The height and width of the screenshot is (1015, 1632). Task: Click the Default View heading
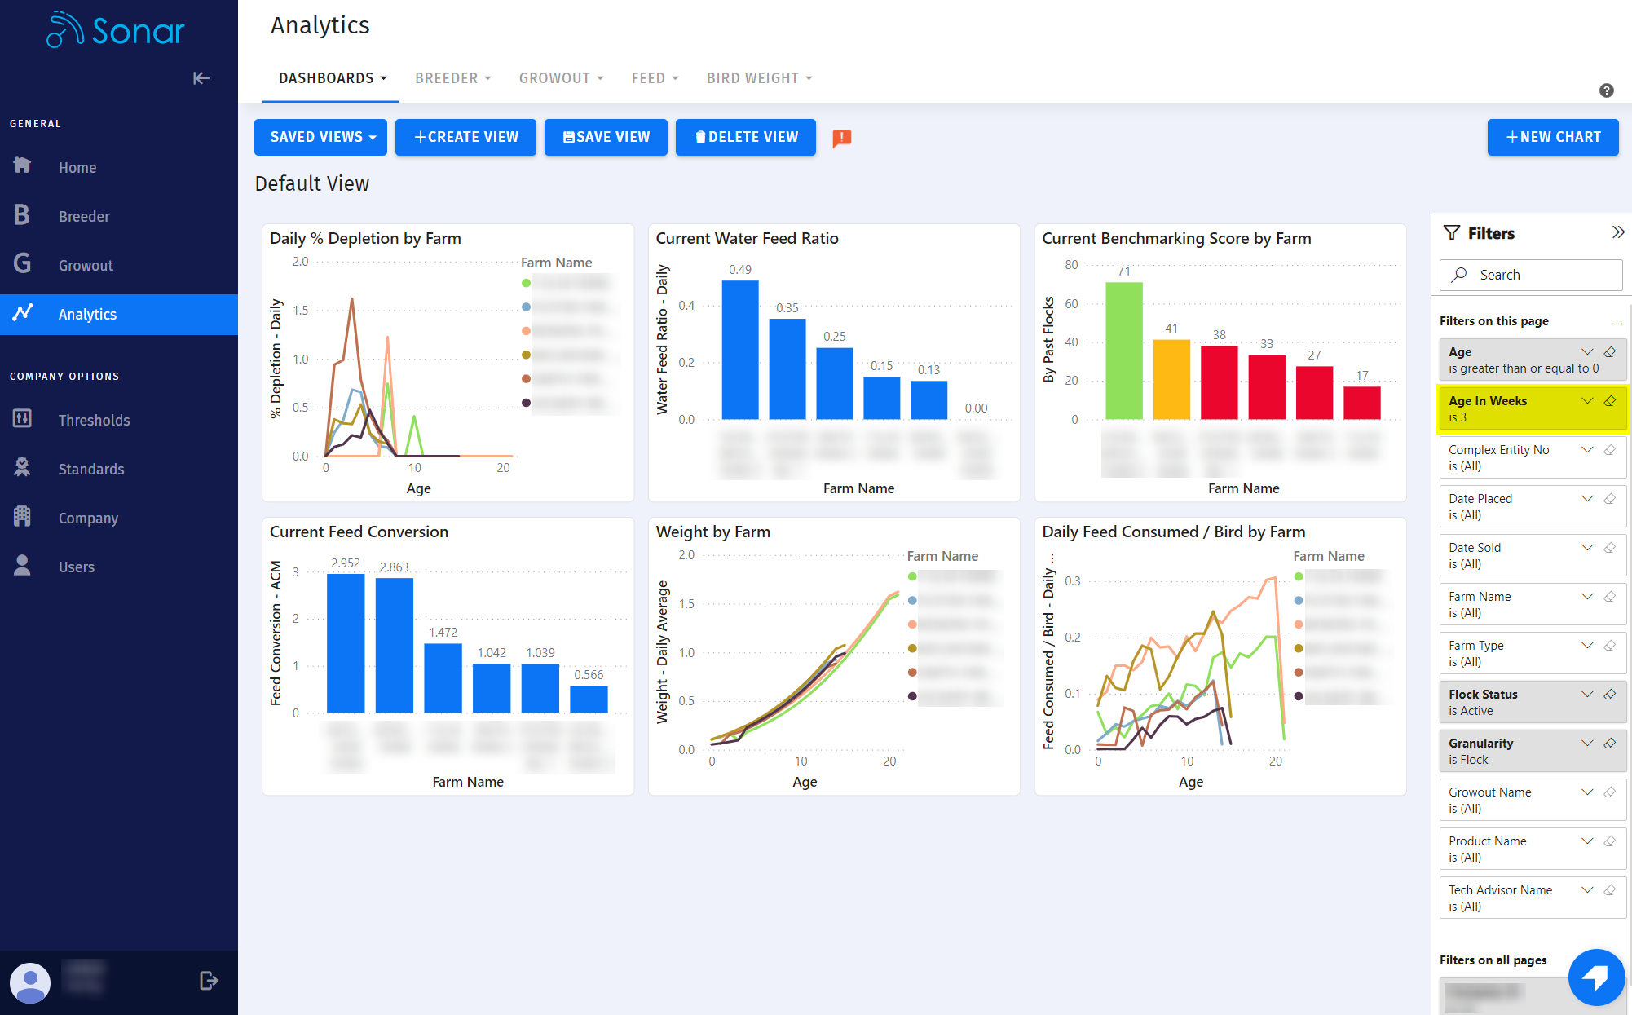[312, 183]
